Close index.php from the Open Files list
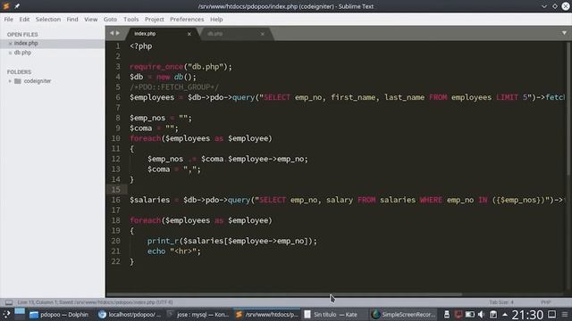 coord(10,44)
